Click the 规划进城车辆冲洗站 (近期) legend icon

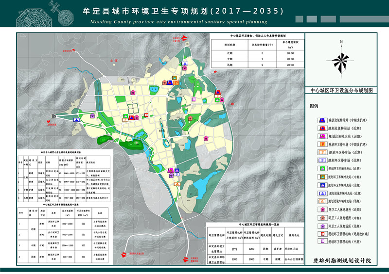pos(322,193)
